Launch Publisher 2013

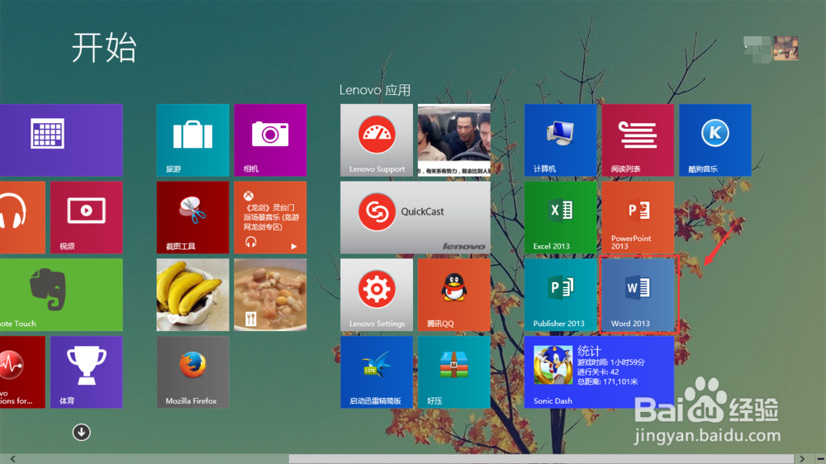(561, 295)
